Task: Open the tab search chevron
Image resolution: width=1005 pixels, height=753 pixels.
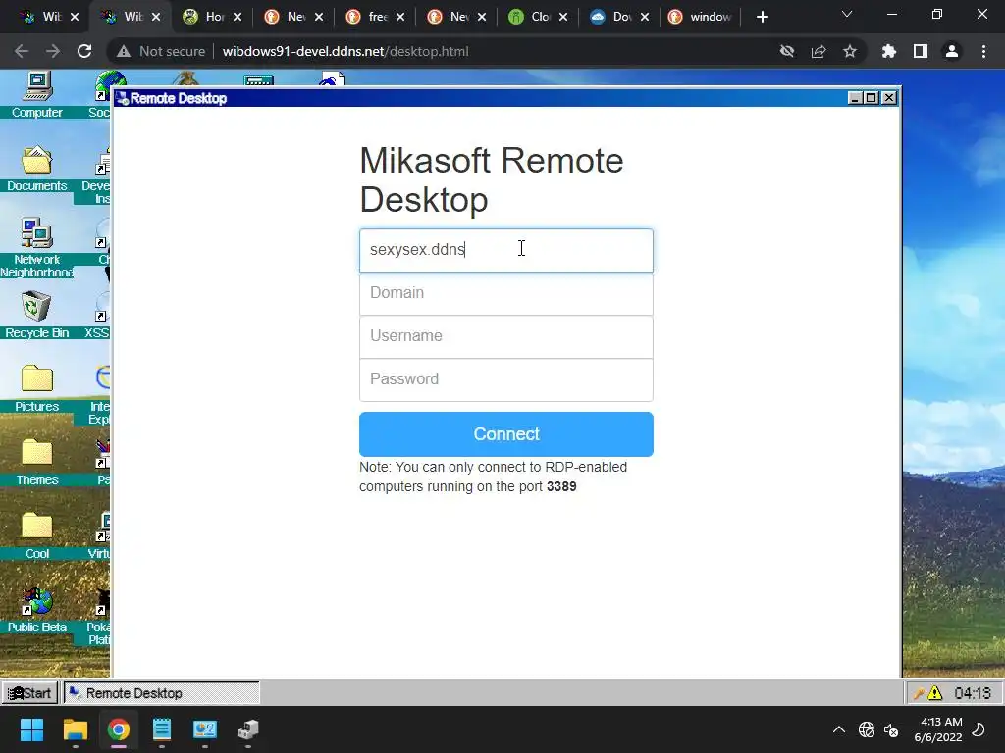Action: (x=847, y=14)
